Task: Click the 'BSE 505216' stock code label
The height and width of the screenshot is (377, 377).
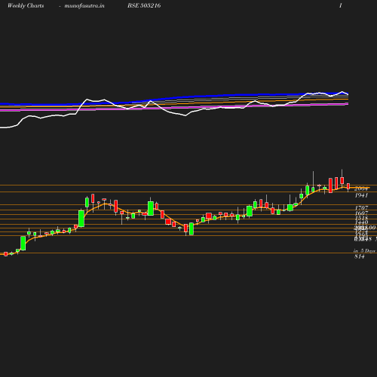Action: (144, 5)
